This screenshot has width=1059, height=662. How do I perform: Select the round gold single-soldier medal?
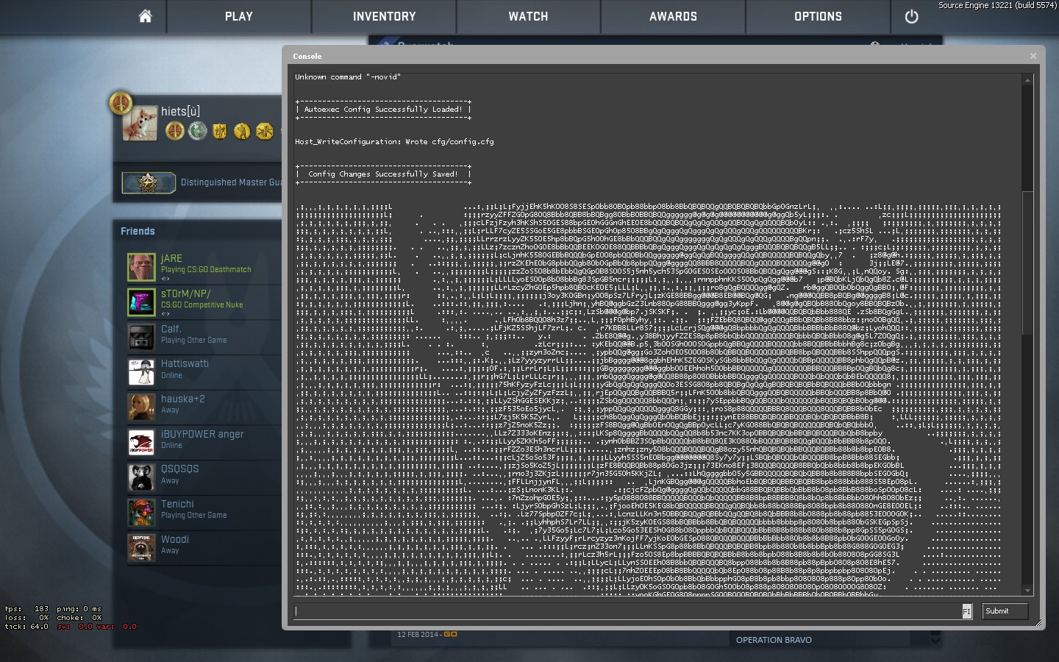[x=242, y=131]
